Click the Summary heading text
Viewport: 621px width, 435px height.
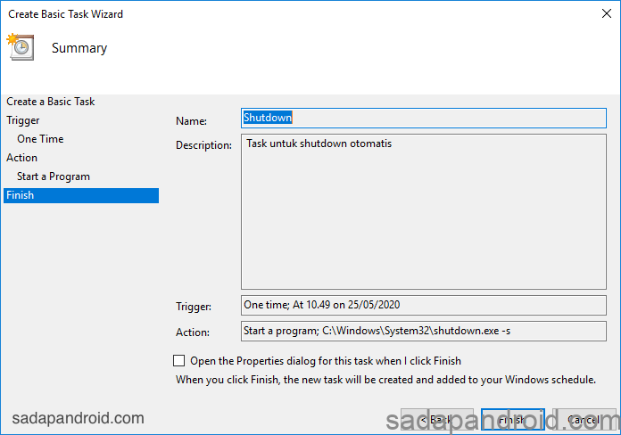point(79,48)
